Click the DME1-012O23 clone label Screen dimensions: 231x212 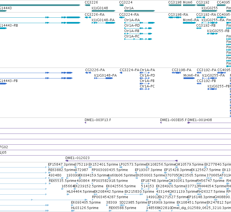[77, 158]
